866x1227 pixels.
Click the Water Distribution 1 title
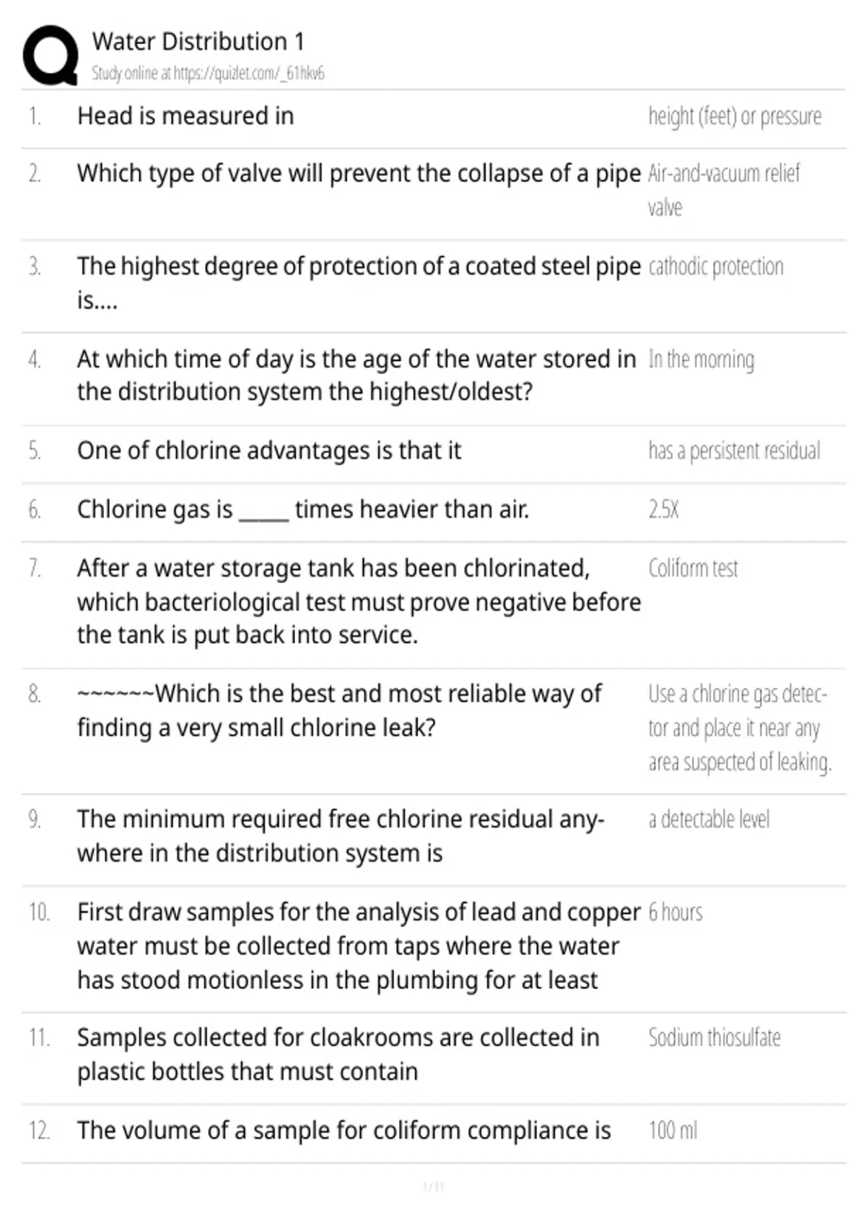click(x=198, y=41)
